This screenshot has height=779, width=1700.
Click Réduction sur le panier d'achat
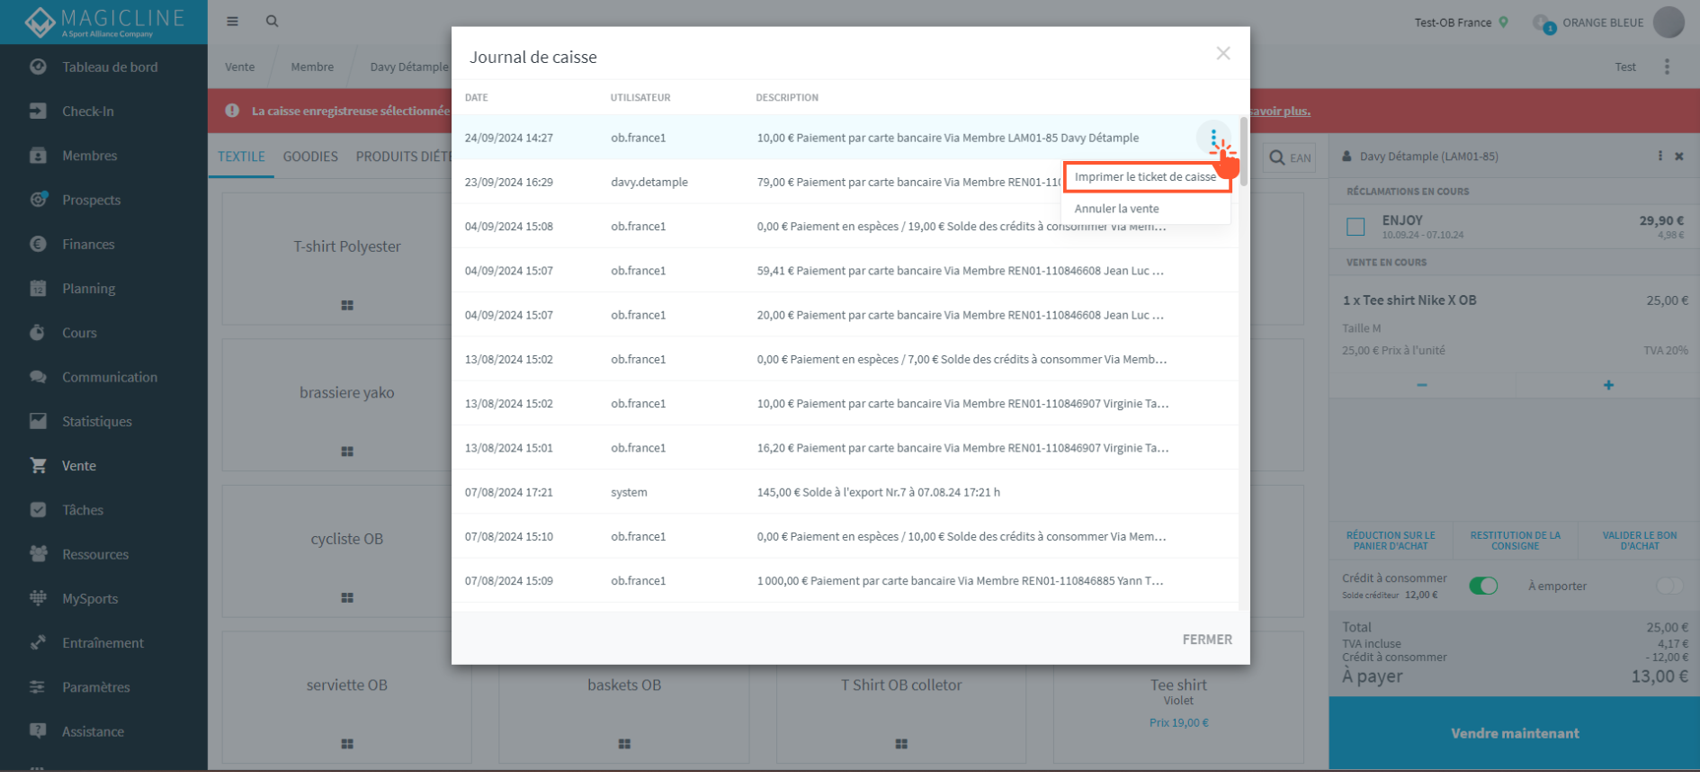point(1391,541)
